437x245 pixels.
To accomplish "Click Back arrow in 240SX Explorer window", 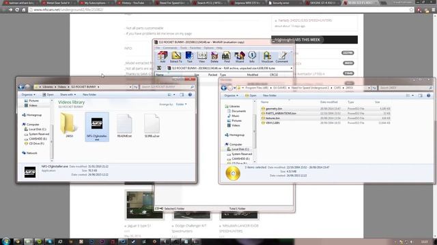I will tap(223, 88).
